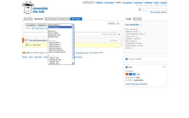Screen dimensions: 189x118
Task: Click the orange priority 1 swatch
Action: coord(127,74)
